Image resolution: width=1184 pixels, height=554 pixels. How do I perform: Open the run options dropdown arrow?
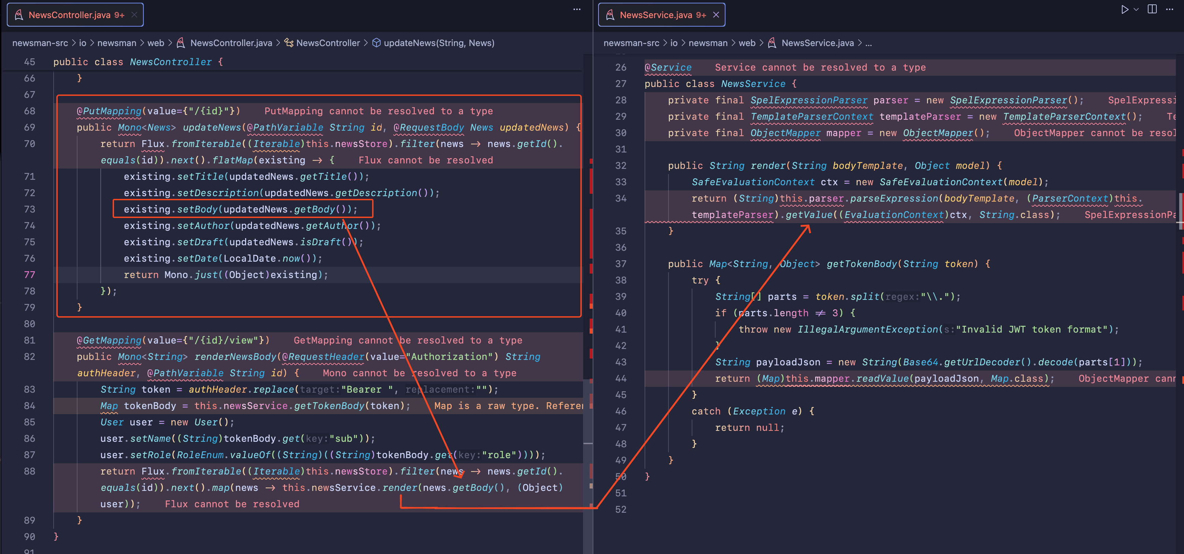pyautogui.click(x=1136, y=10)
